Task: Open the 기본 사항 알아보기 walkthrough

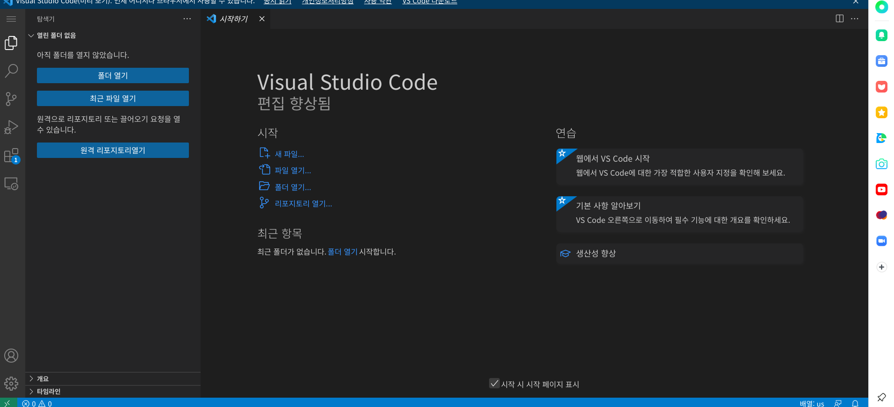Action: tap(680, 214)
